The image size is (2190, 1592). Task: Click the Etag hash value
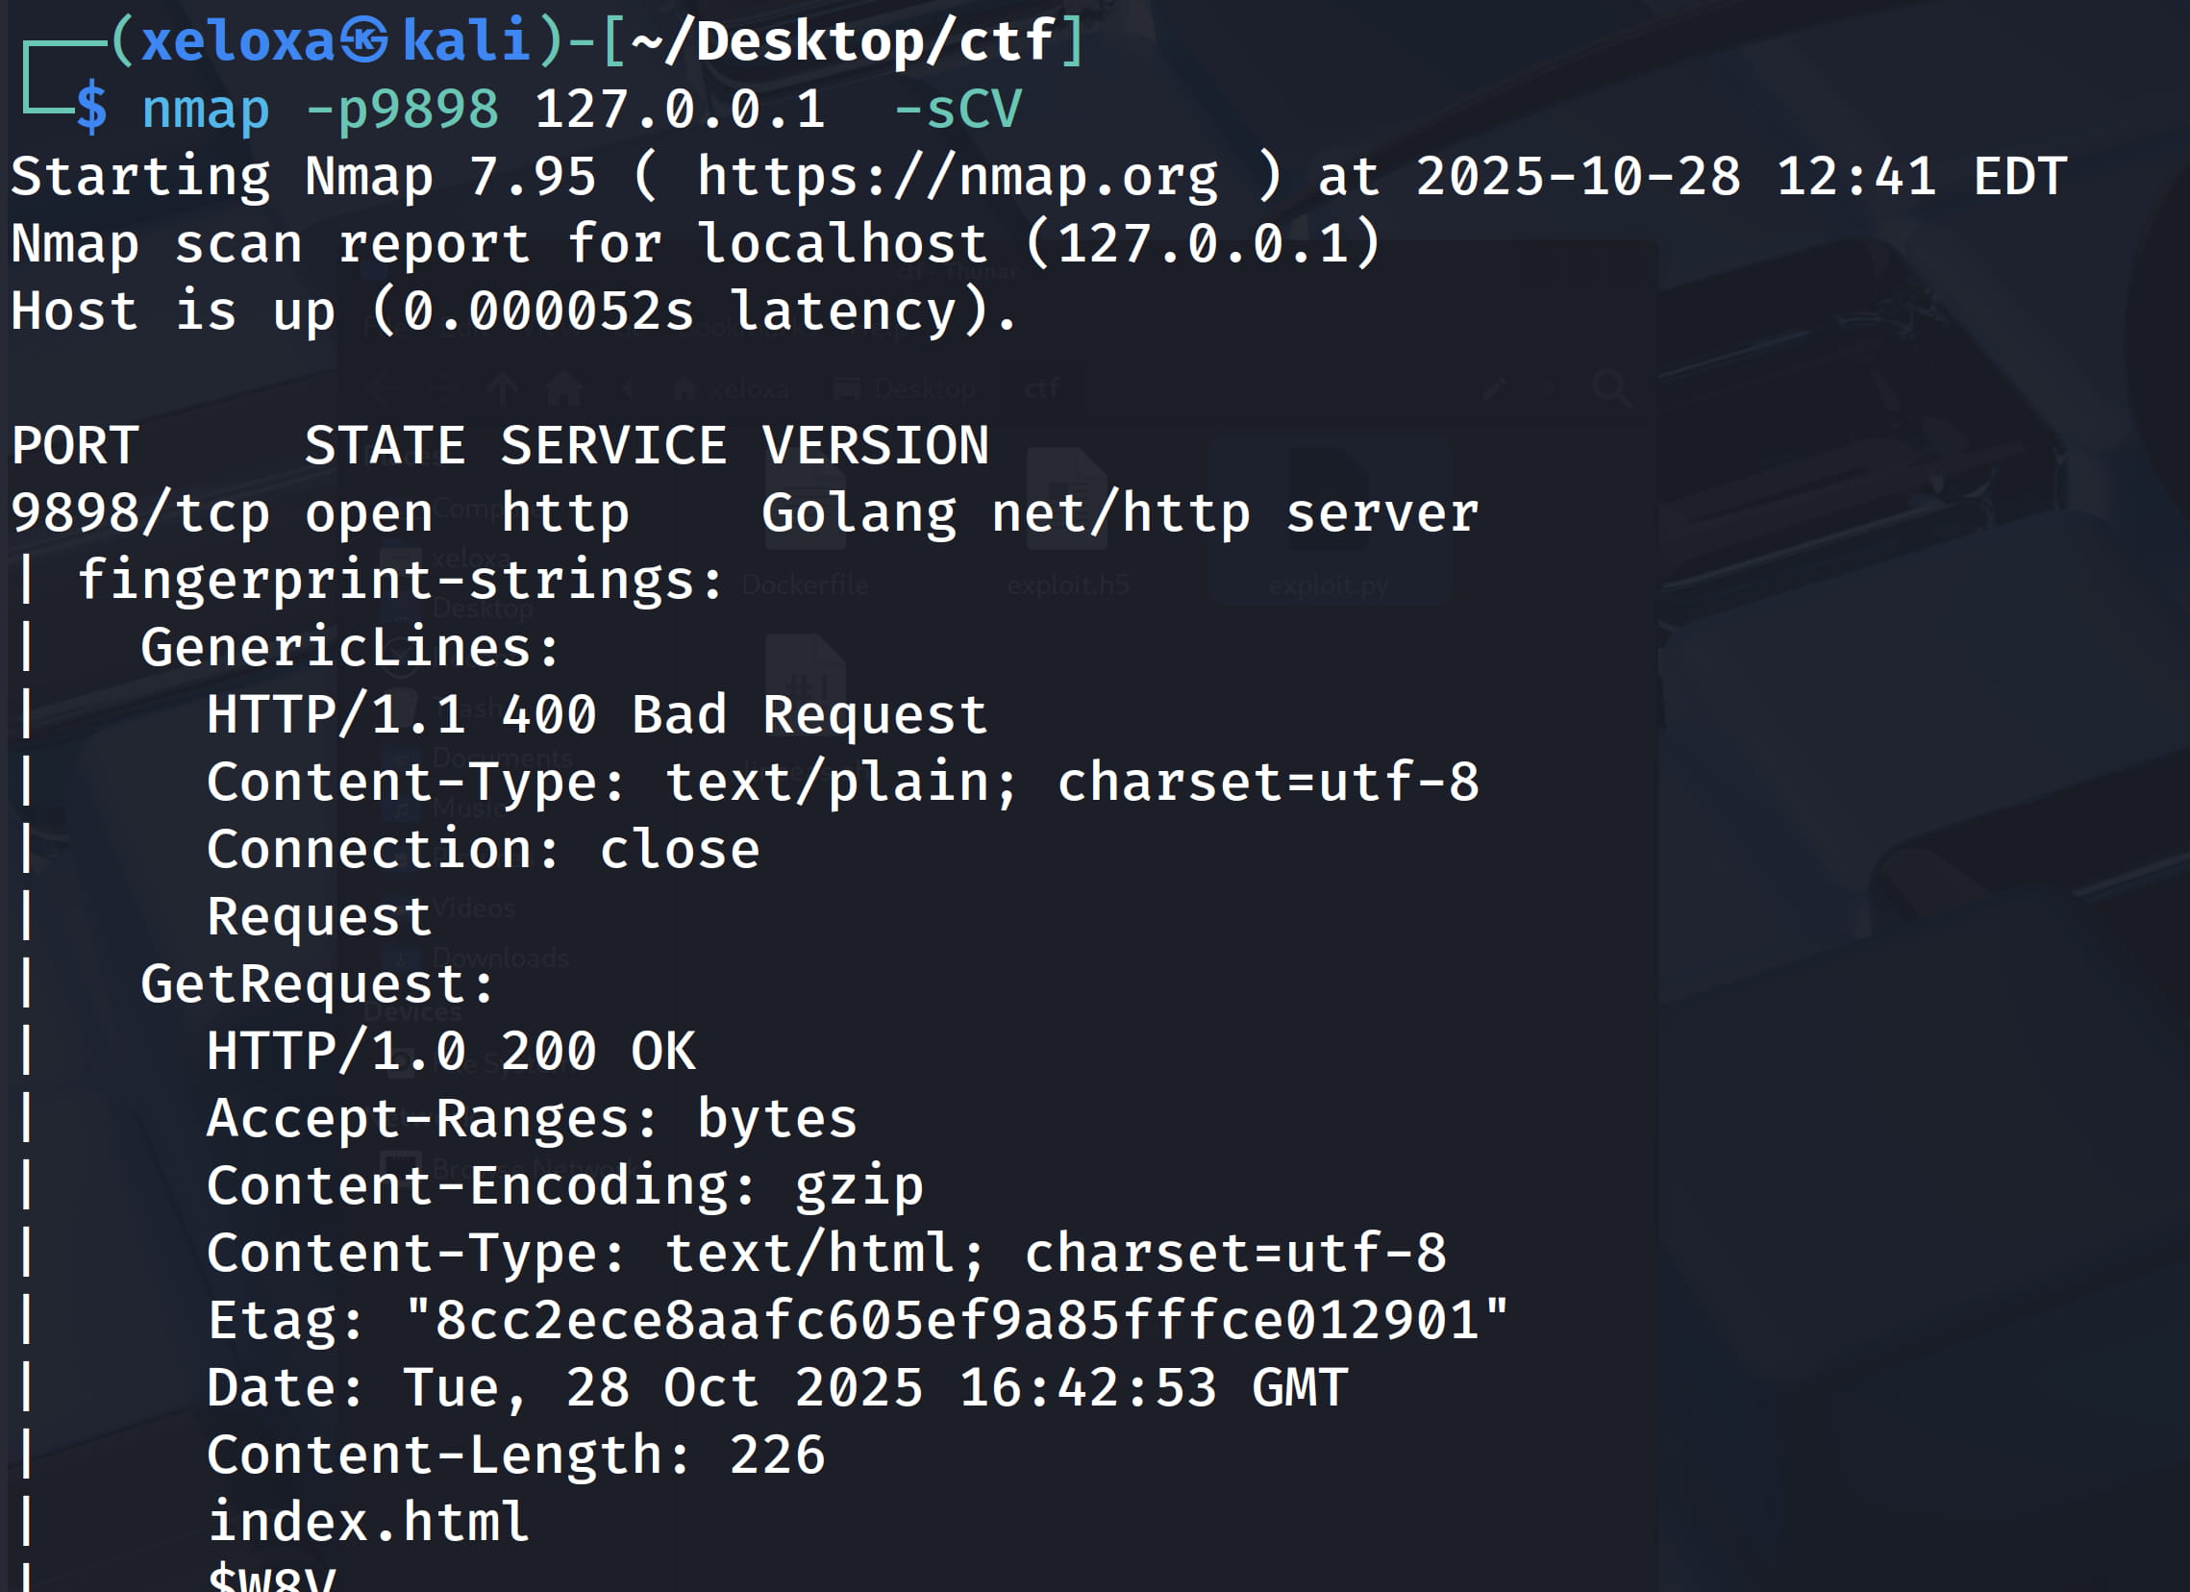click(x=956, y=1321)
